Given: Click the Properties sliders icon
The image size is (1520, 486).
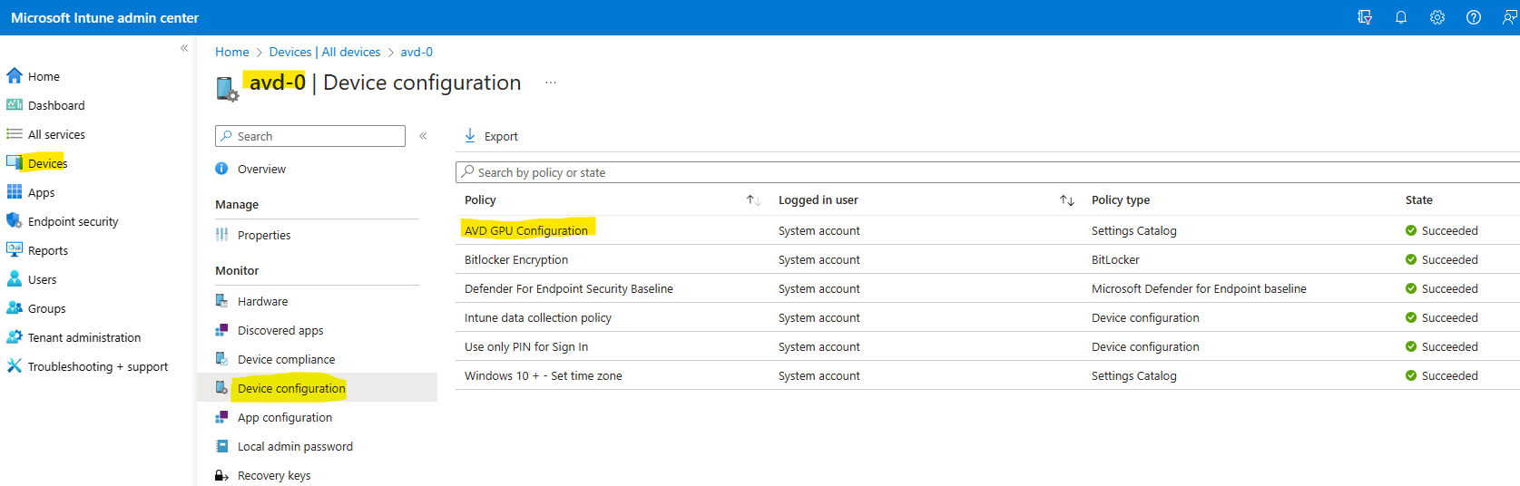Looking at the screenshot, I should pyautogui.click(x=221, y=235).
